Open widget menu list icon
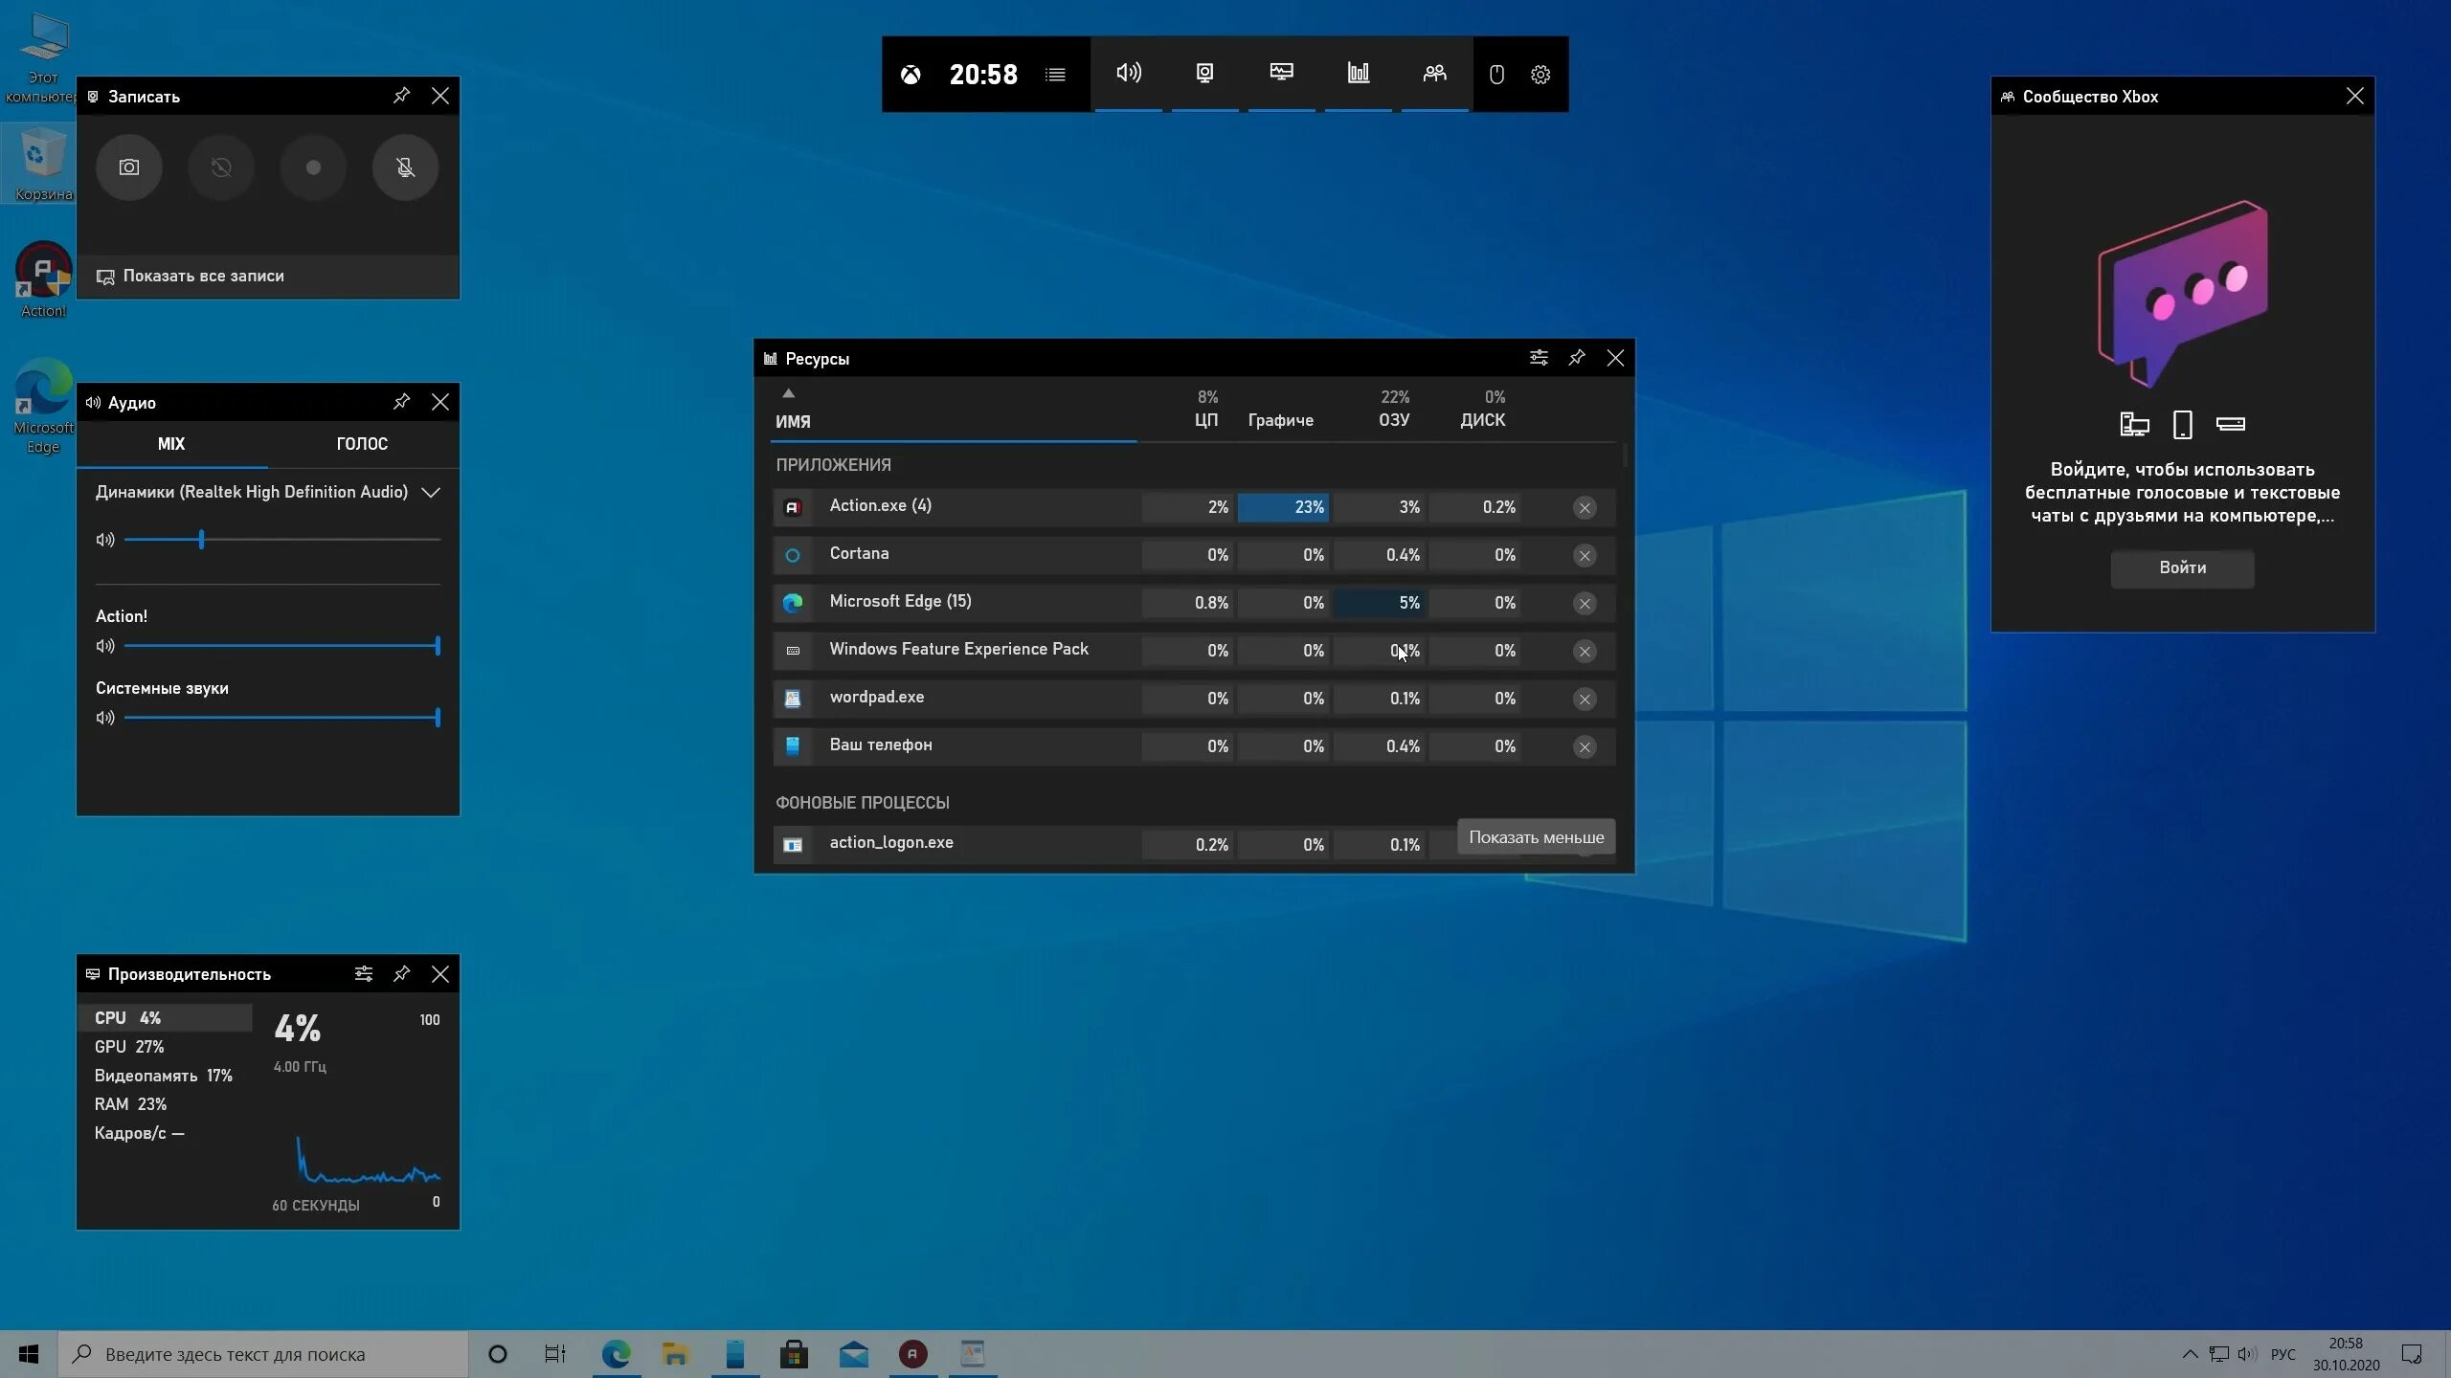The height and width of the screenshot is (1378, 2451). click(x=1055, y=75)
